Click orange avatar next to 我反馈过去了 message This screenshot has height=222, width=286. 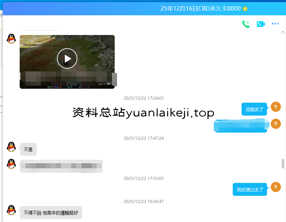pyautogui.click(x=276, y=187)
